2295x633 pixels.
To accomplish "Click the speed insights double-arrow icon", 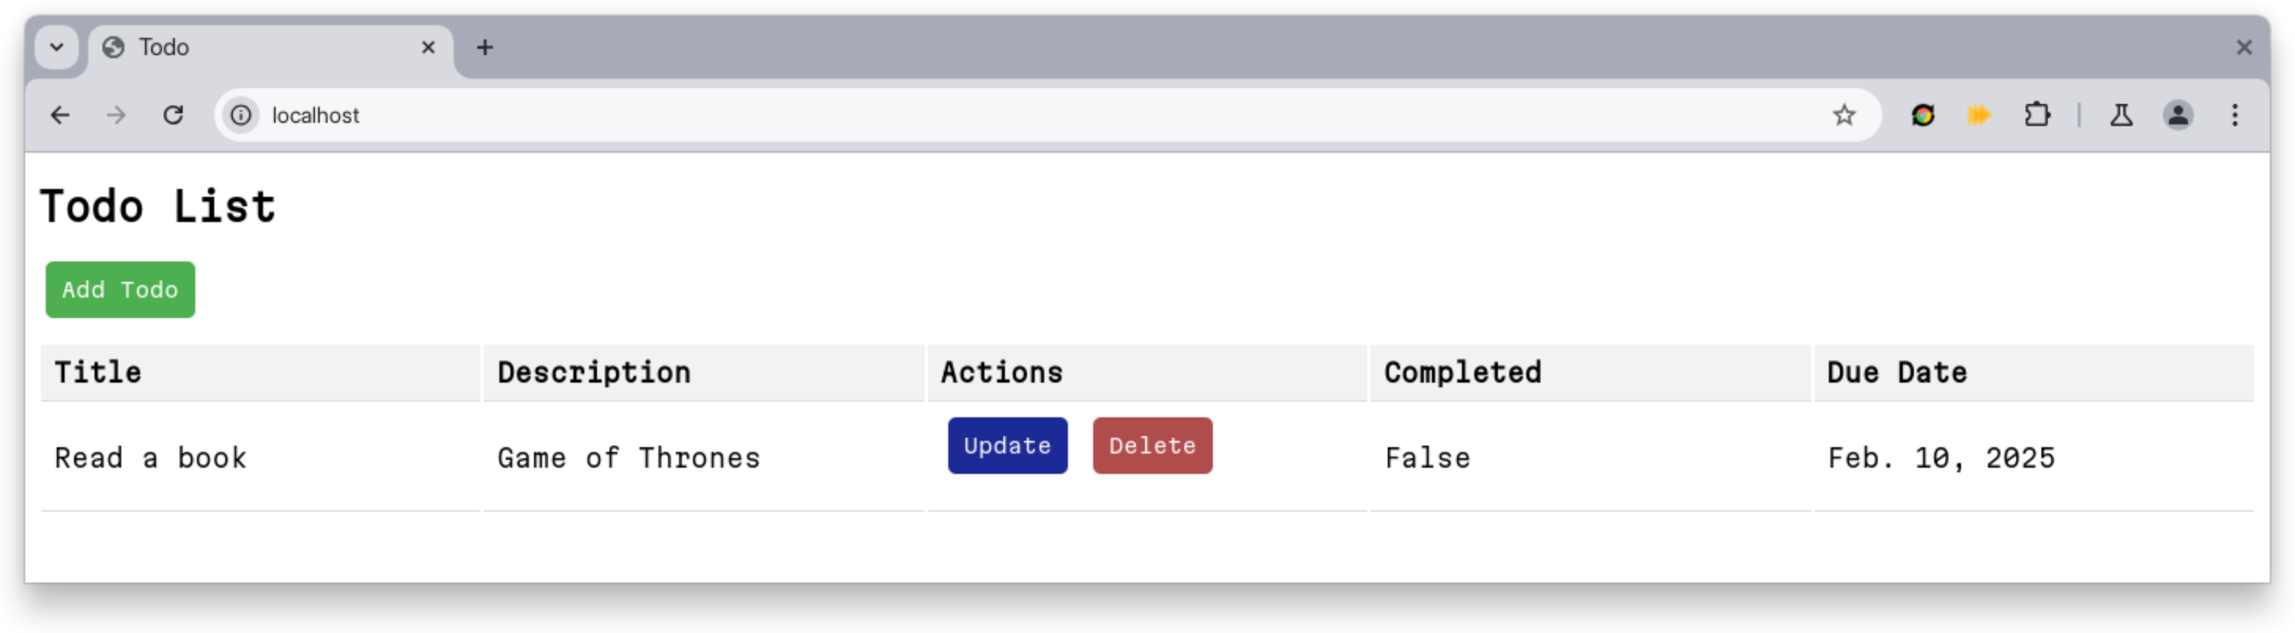I will (1980, 115).
